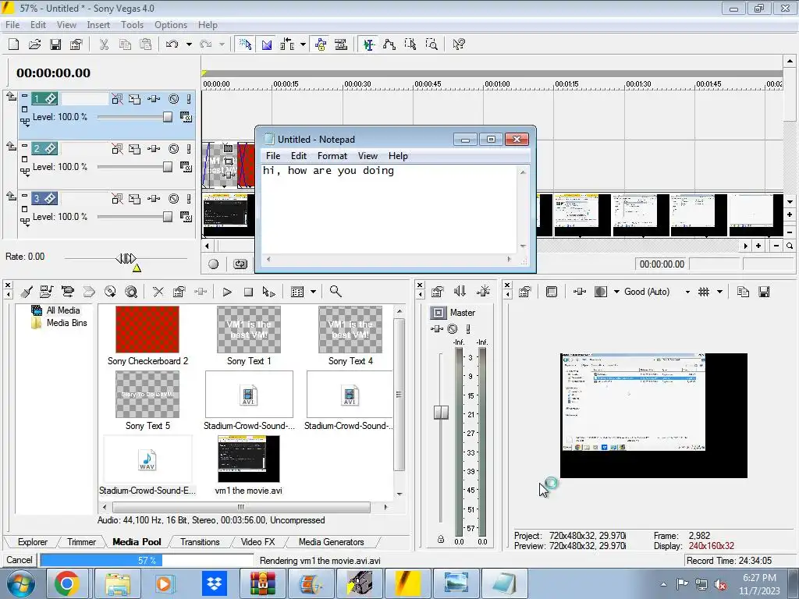
Task: Click the Import Media icon in Media Pool
Action: pos(47,292)
